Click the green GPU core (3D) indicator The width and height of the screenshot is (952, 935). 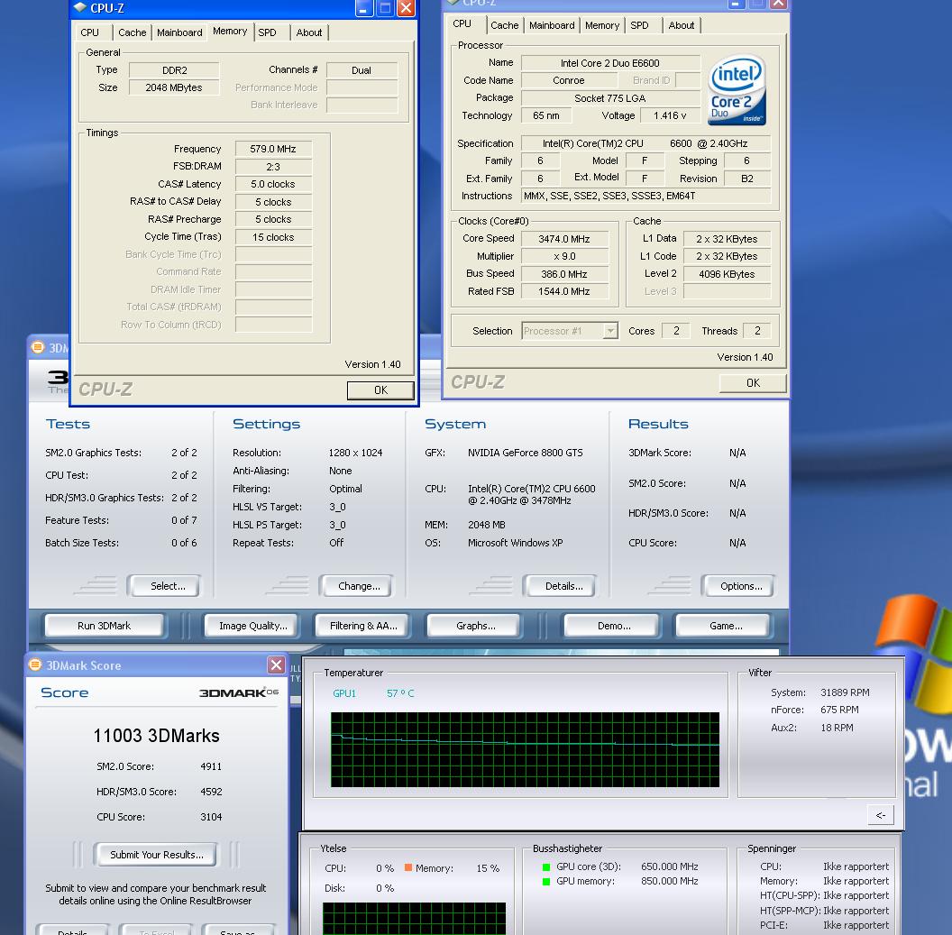point(545,867)
